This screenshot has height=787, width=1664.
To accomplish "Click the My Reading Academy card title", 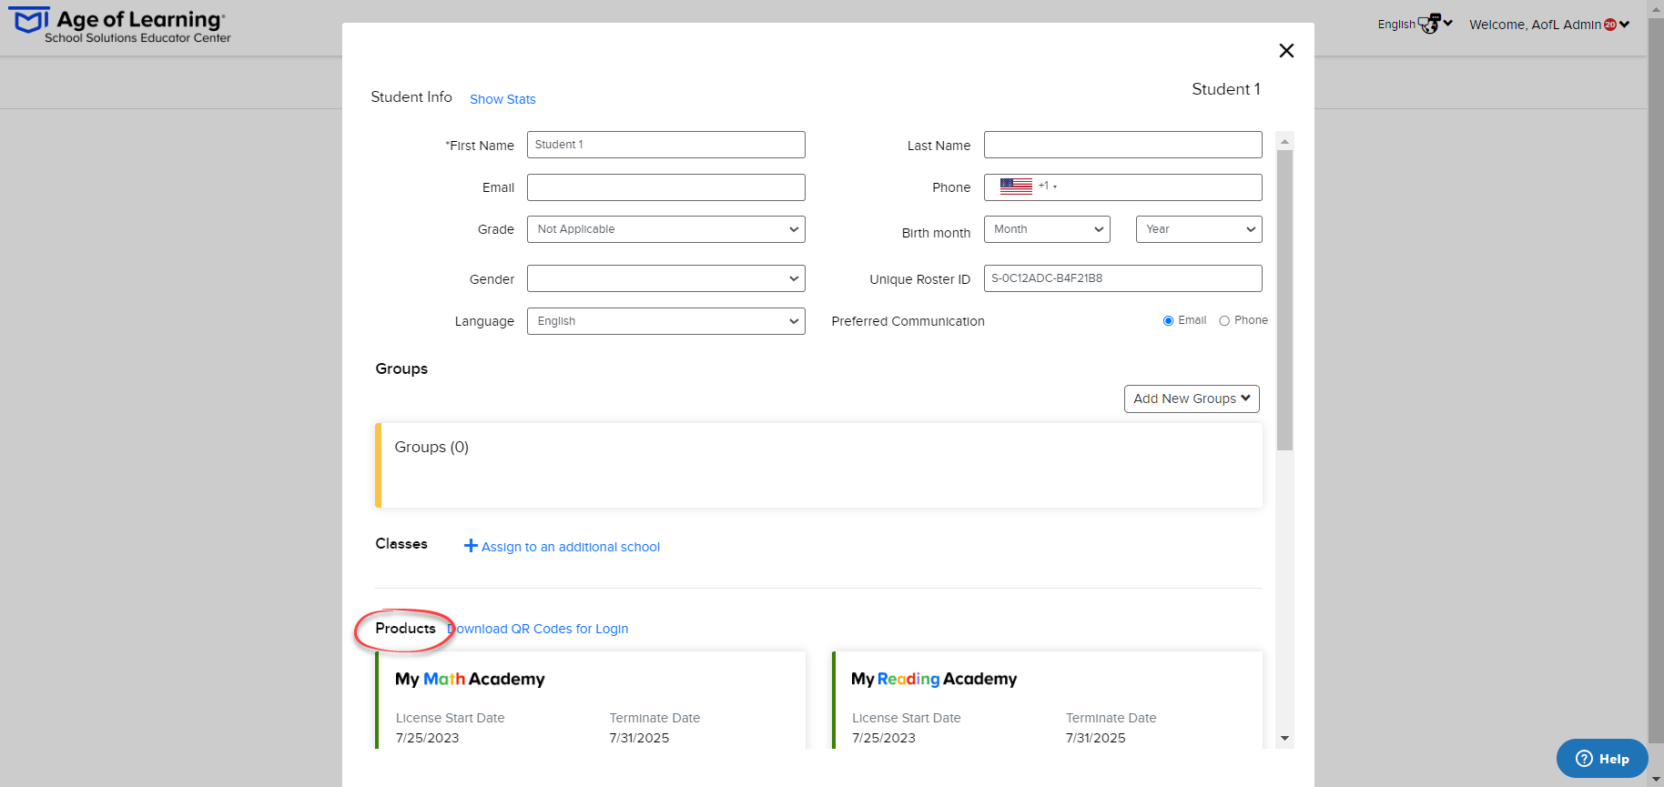I will 934,679.
